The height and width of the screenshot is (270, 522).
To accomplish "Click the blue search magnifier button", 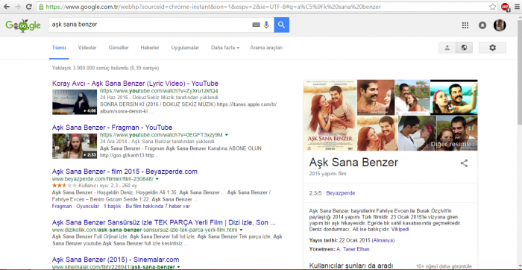I will 282,25.
